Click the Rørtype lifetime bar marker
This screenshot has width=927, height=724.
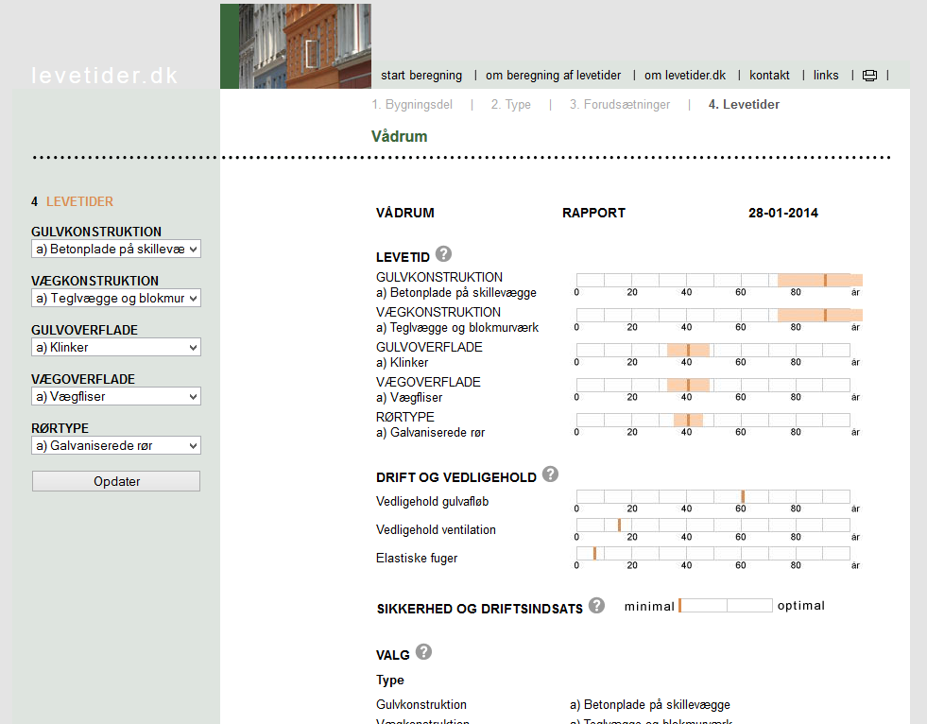[x=688, y=420]
